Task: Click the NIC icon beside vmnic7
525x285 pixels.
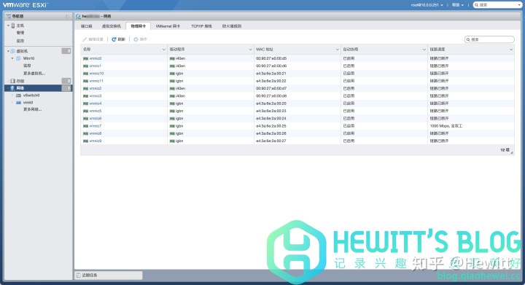Action: [86, 126]
